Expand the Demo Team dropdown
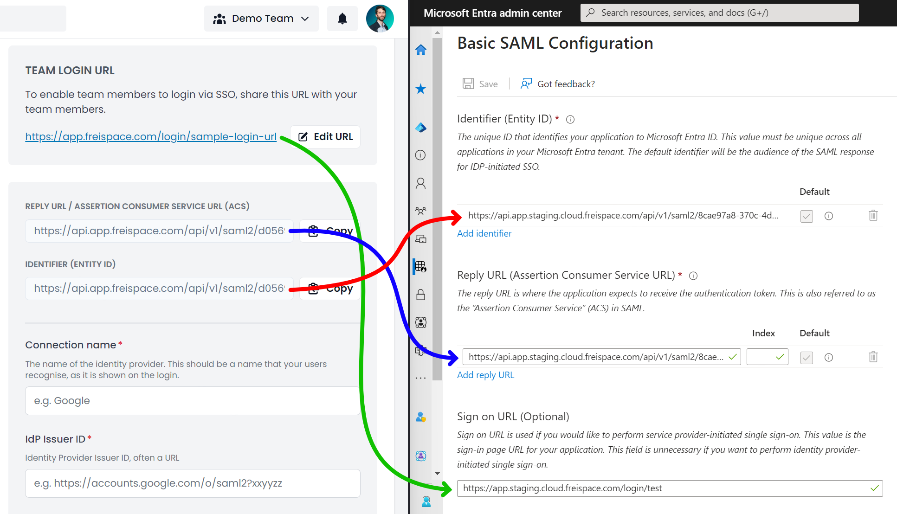Image resolution: width=897 pixels, height=514 pixels. (261, 18)
